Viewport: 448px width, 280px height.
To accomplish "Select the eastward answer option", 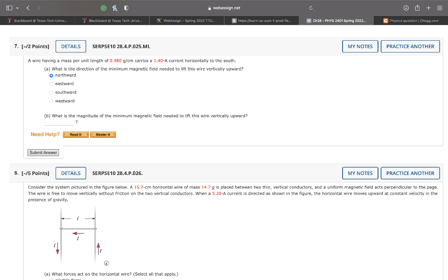I will (51, 84).
